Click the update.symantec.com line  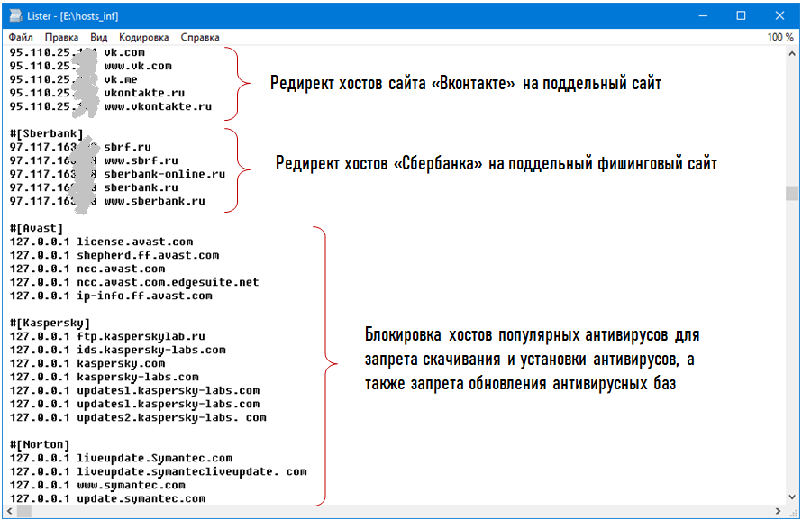(x=107, y=498)
